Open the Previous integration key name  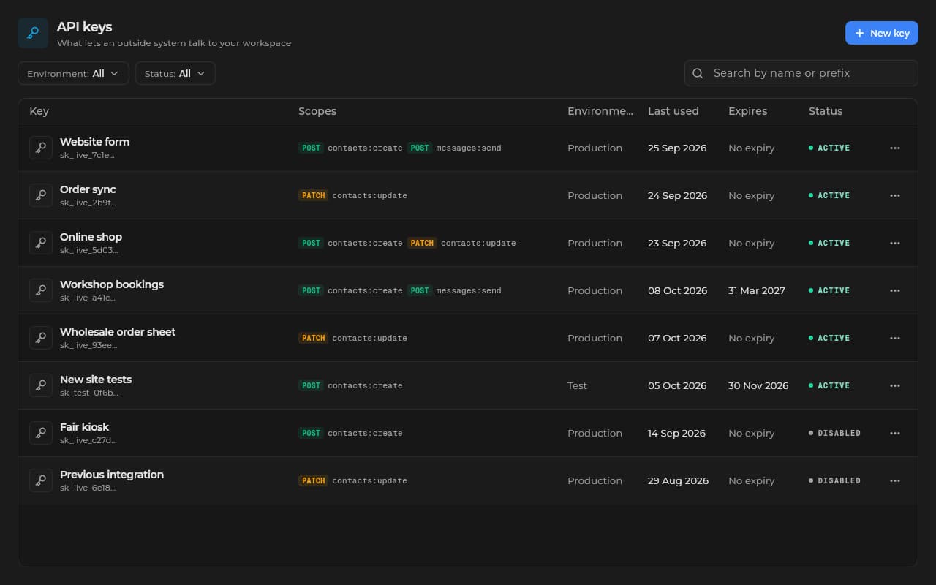112,475
